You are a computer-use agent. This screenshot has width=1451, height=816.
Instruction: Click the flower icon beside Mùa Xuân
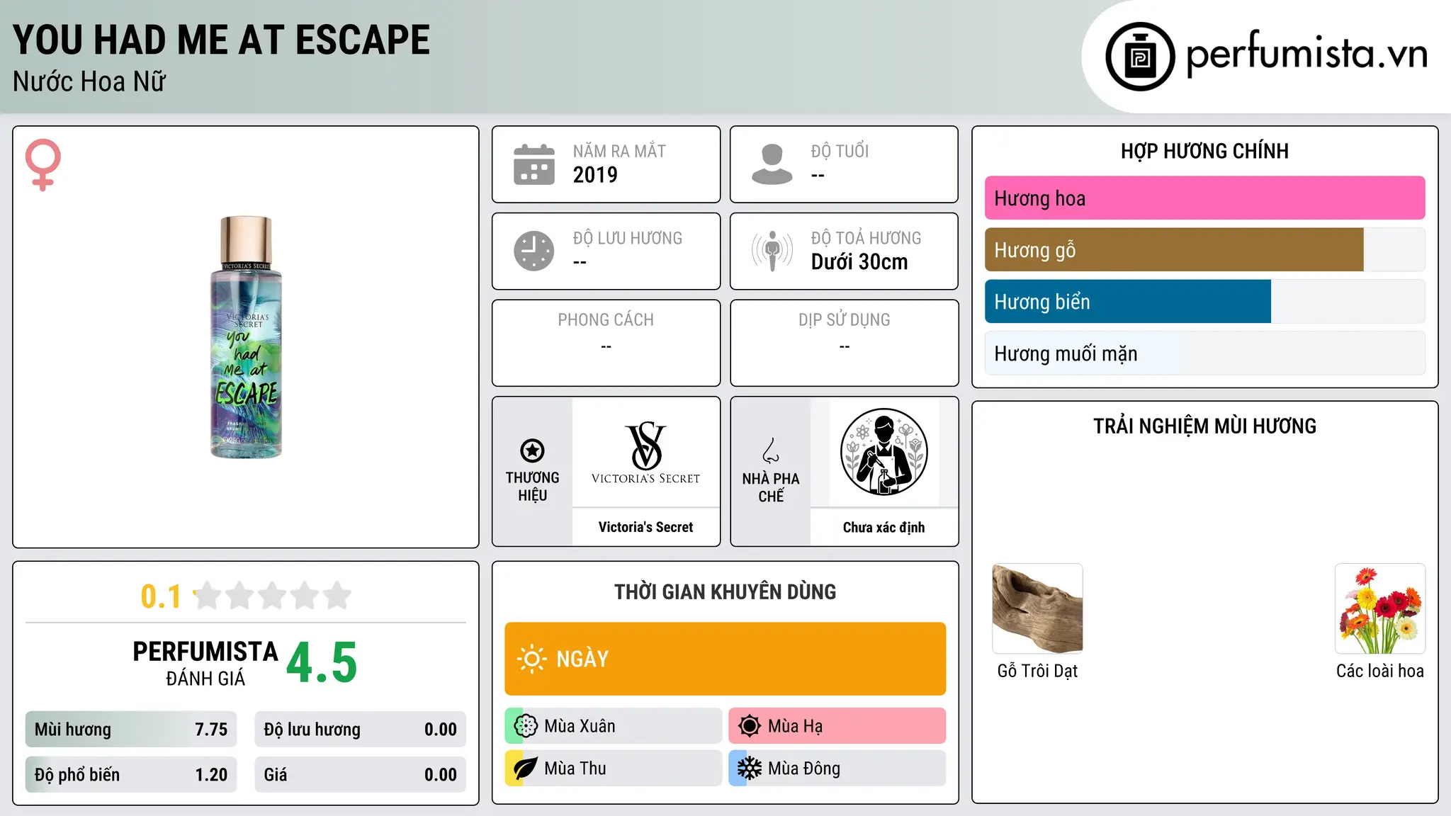(526, 726)
